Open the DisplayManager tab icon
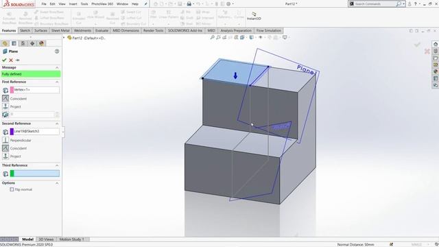439x247 pixels. (41, 43)
